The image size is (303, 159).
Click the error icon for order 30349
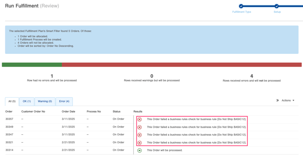coord(140,127)
